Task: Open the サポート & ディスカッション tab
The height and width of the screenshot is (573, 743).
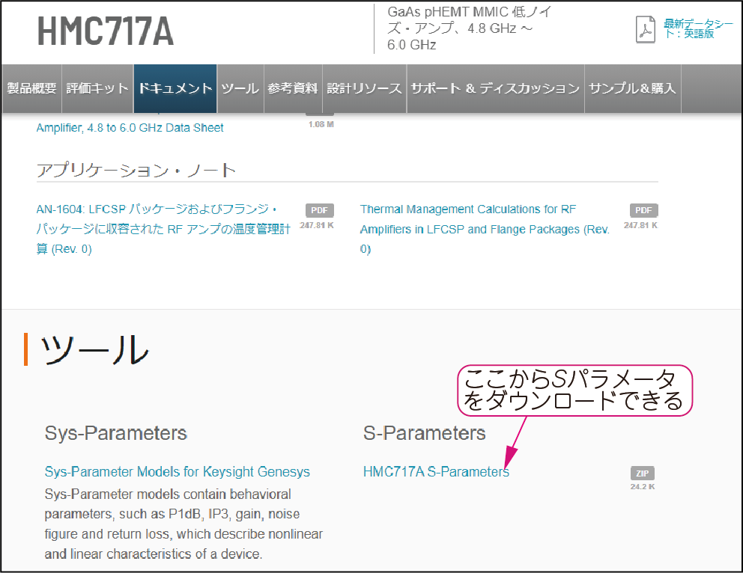Action: 495,88
